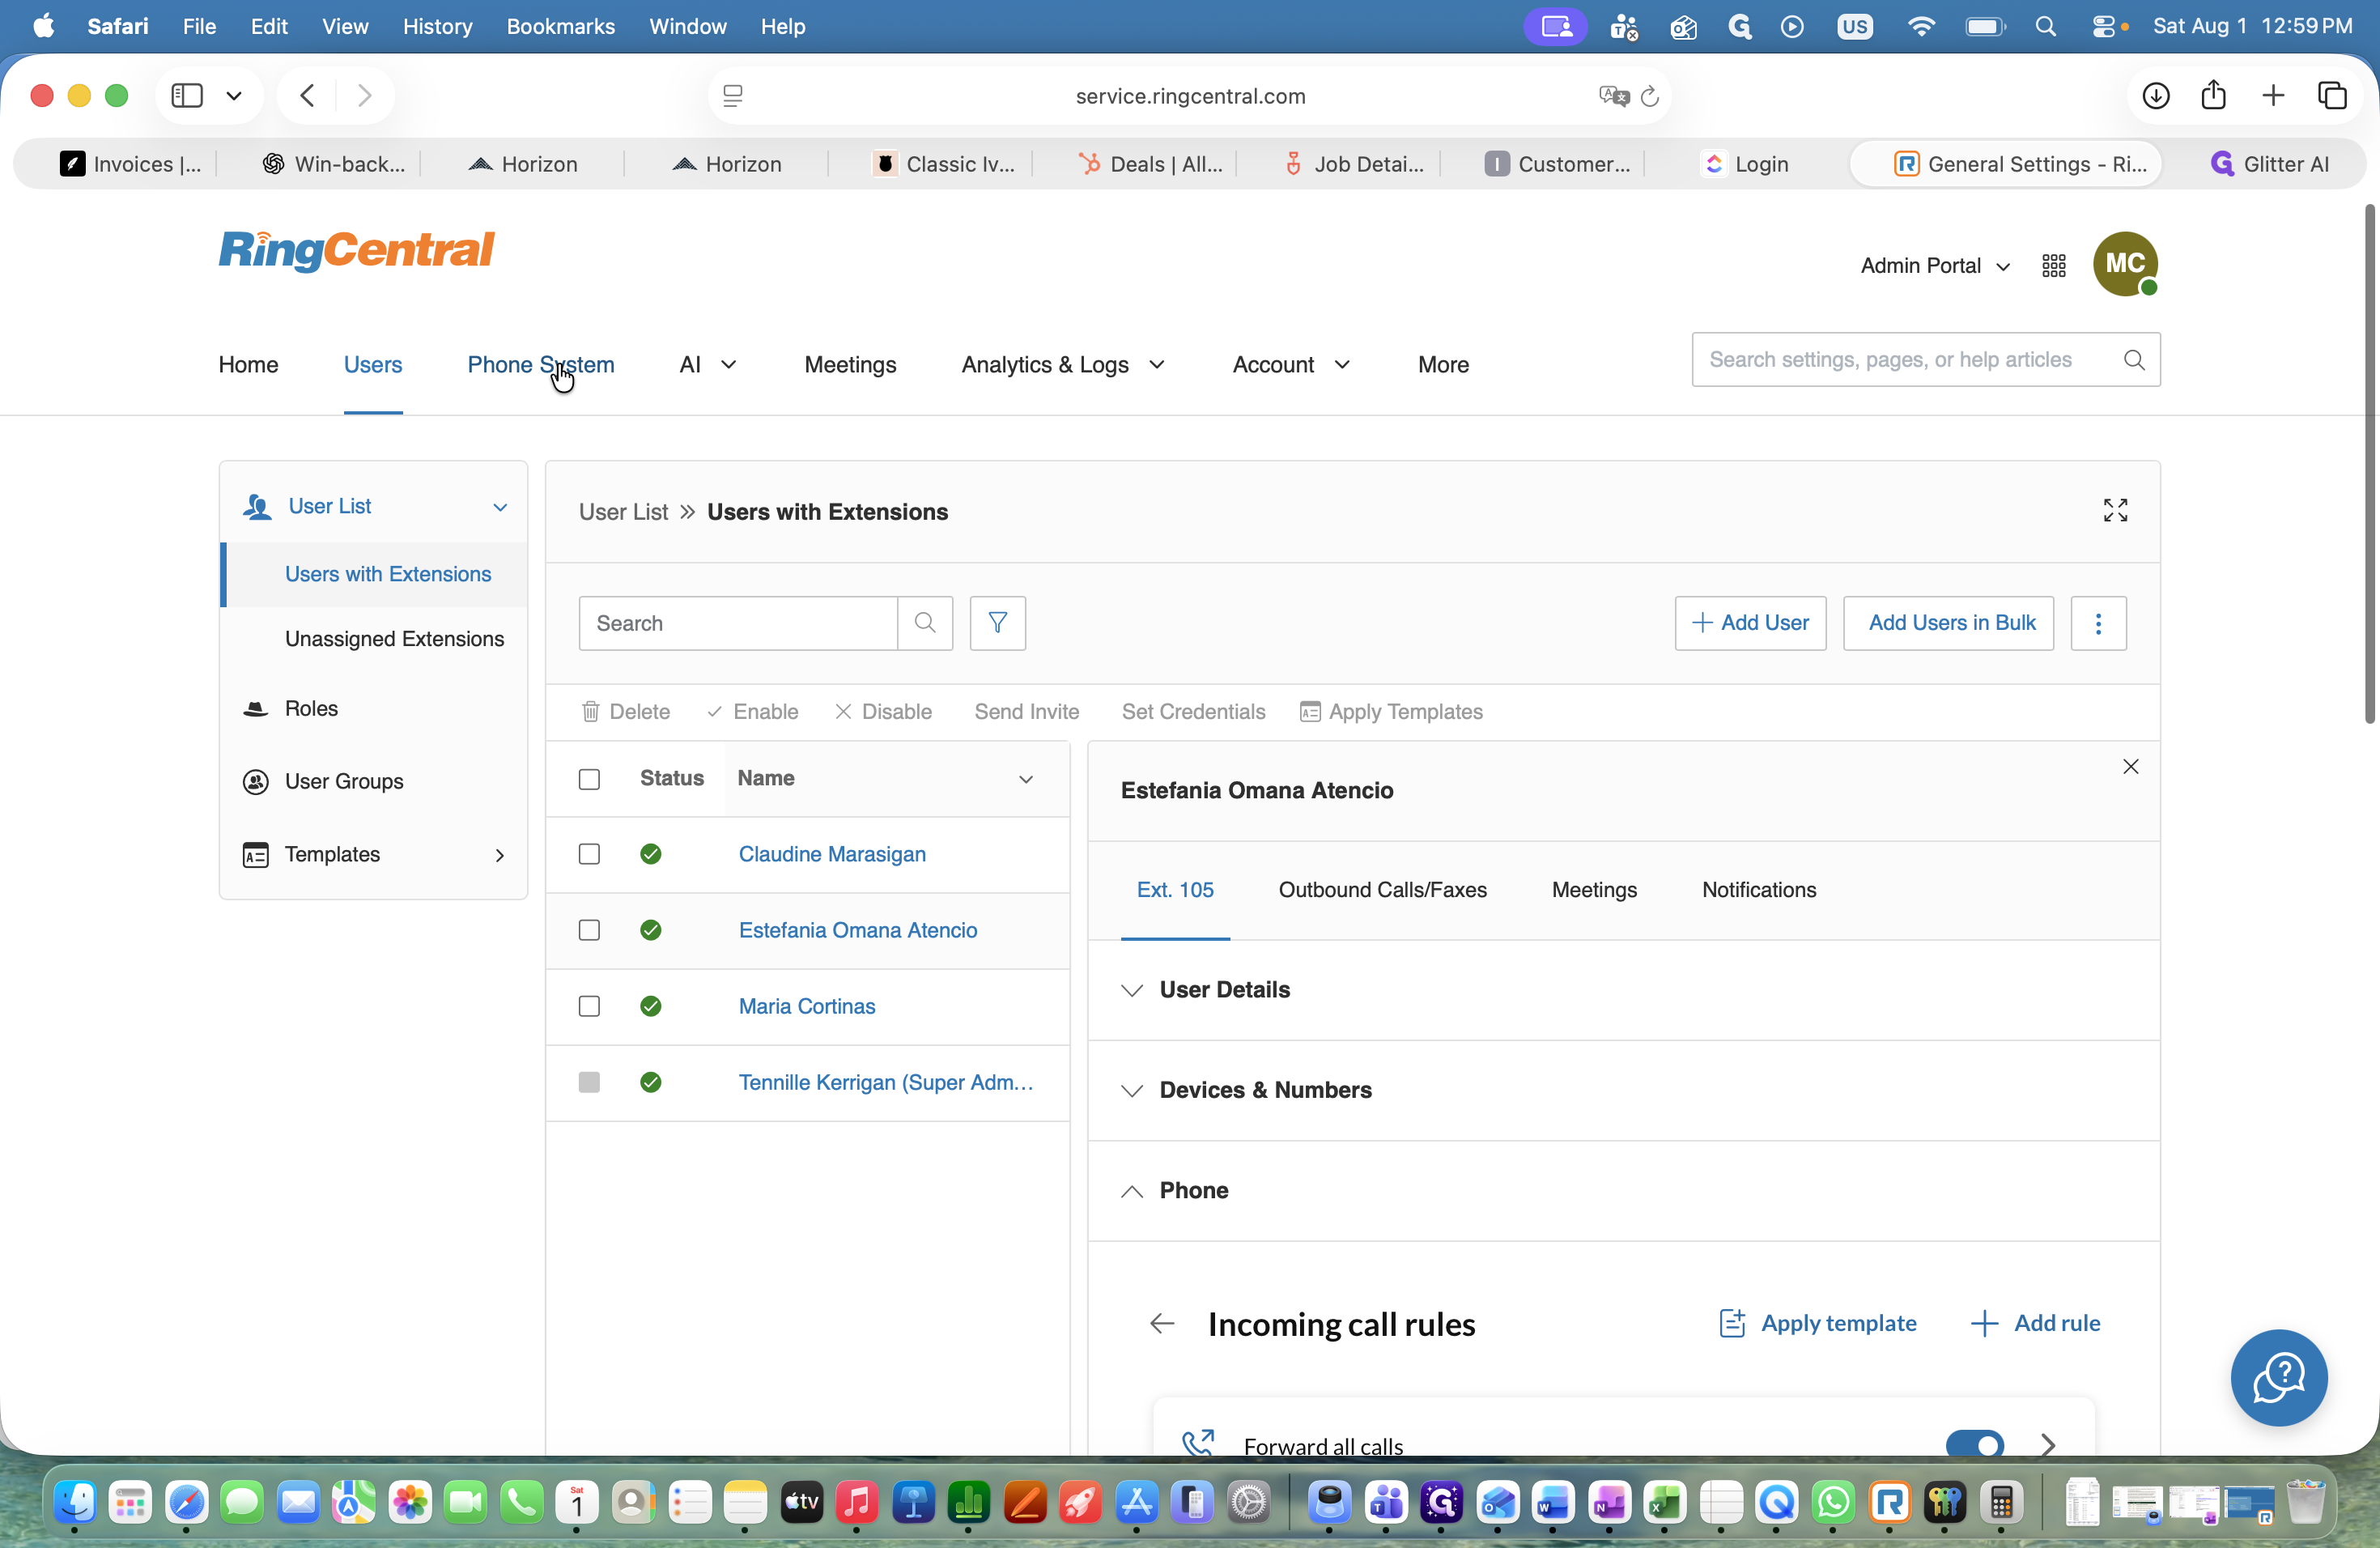Go back in Safari history
The image size is (2380, 1548).
click(308, 95)
